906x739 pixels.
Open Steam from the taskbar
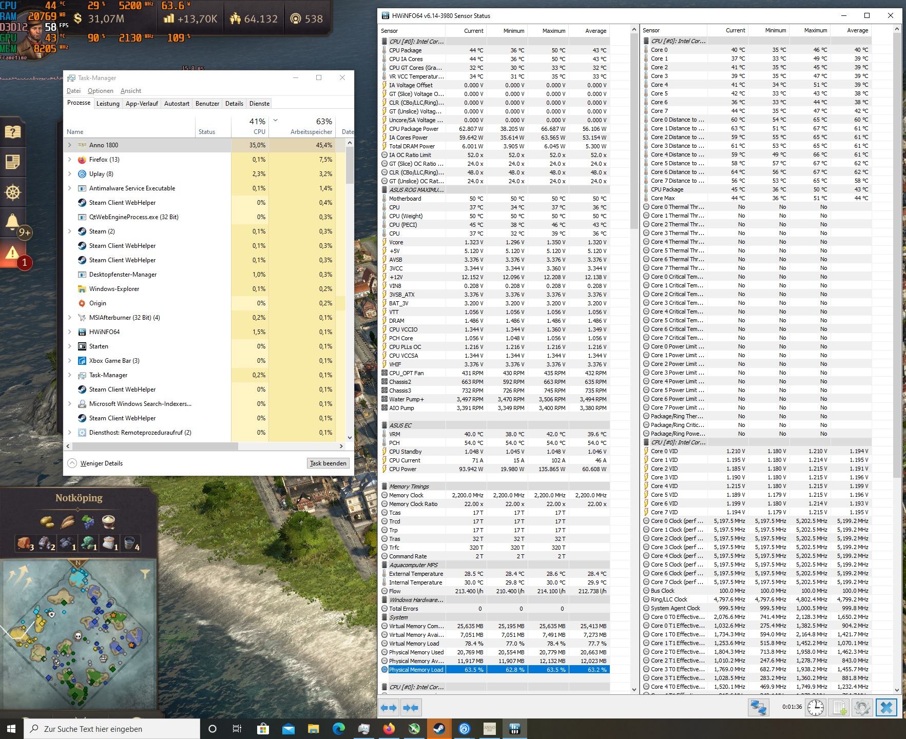[439, 729]
